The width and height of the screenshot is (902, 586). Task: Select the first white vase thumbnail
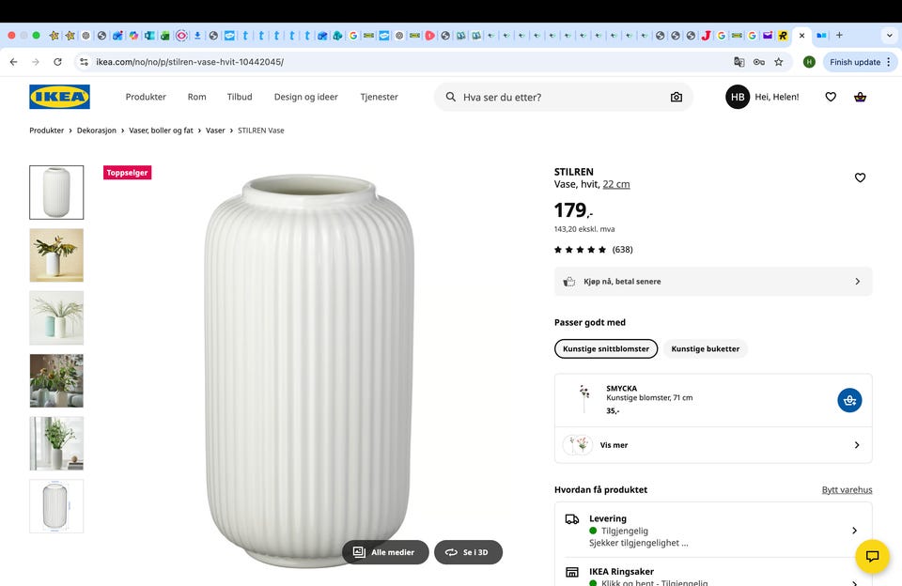coord(56,193)
